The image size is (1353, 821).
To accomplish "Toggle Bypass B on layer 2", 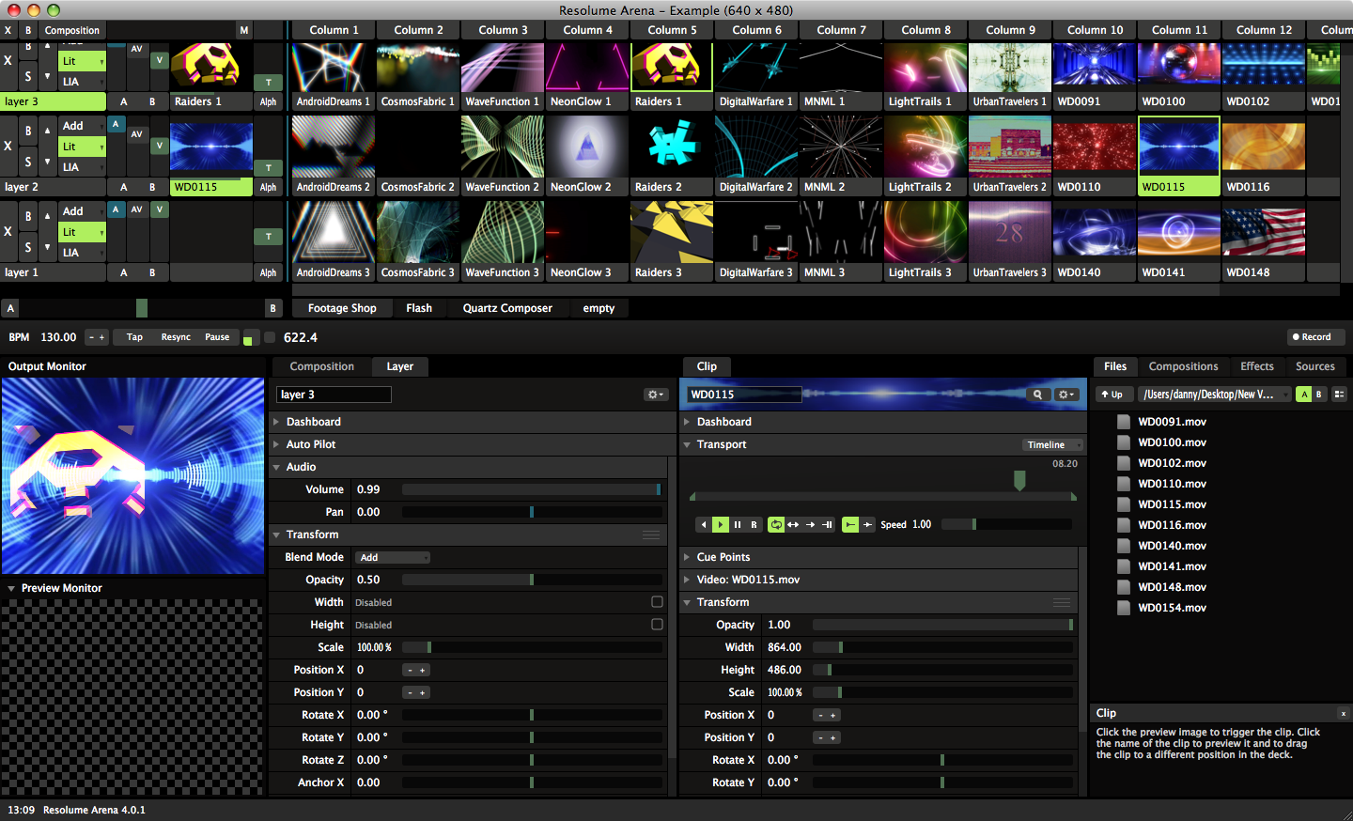I will [28, 131].
